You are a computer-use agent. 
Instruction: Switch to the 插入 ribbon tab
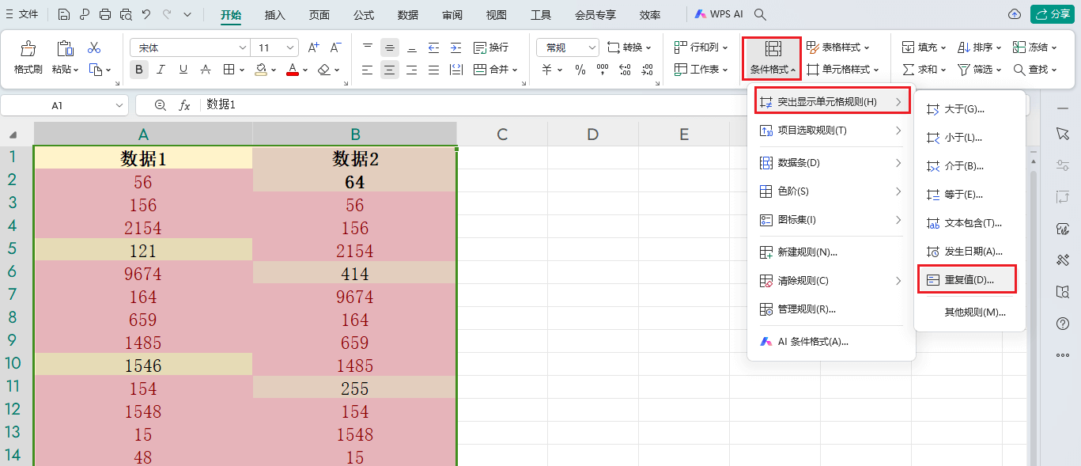click(x=274, y=14)
